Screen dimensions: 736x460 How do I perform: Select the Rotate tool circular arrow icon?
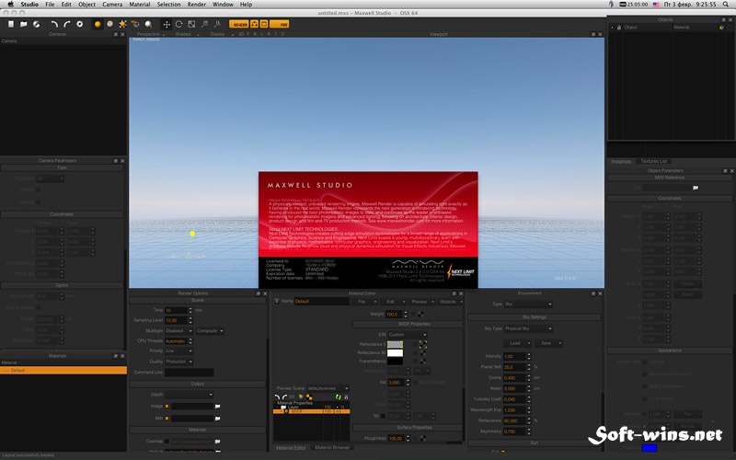[x=178, y=24]
